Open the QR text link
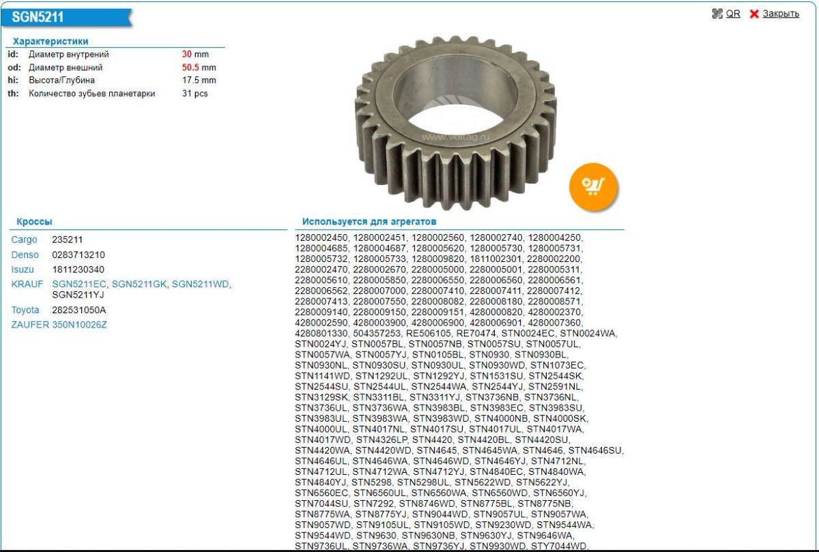The image size is (819, 552). (733, 14)
